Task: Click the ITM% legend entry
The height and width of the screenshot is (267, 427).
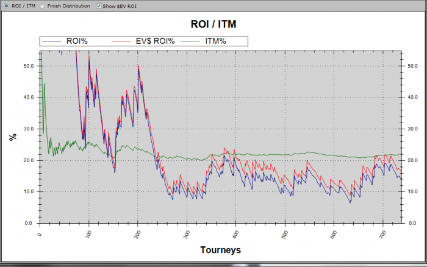Action: click(204, 41)
